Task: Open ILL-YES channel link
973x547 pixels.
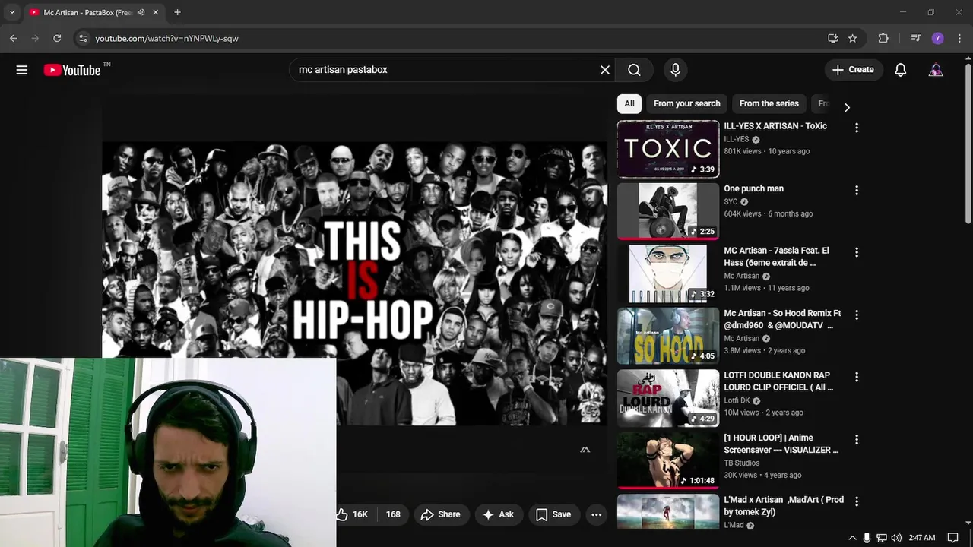Action: pos(736,140)
